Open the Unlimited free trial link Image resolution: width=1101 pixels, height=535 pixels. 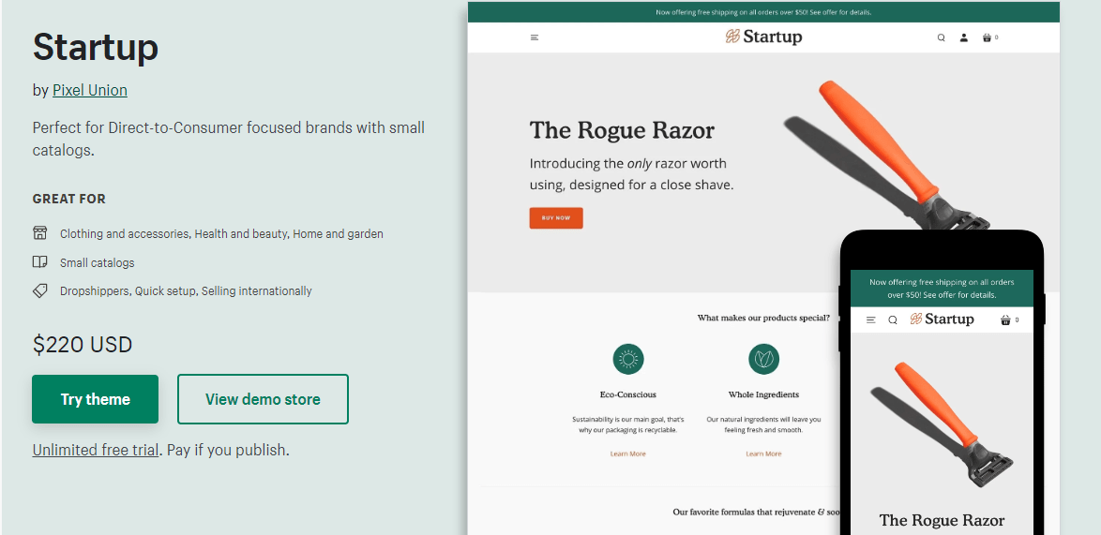click(x=96, y=450)
